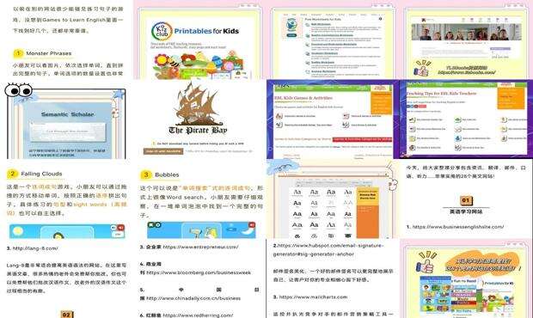
Task: Open the redherring.com link
Action: click(198, 315)
